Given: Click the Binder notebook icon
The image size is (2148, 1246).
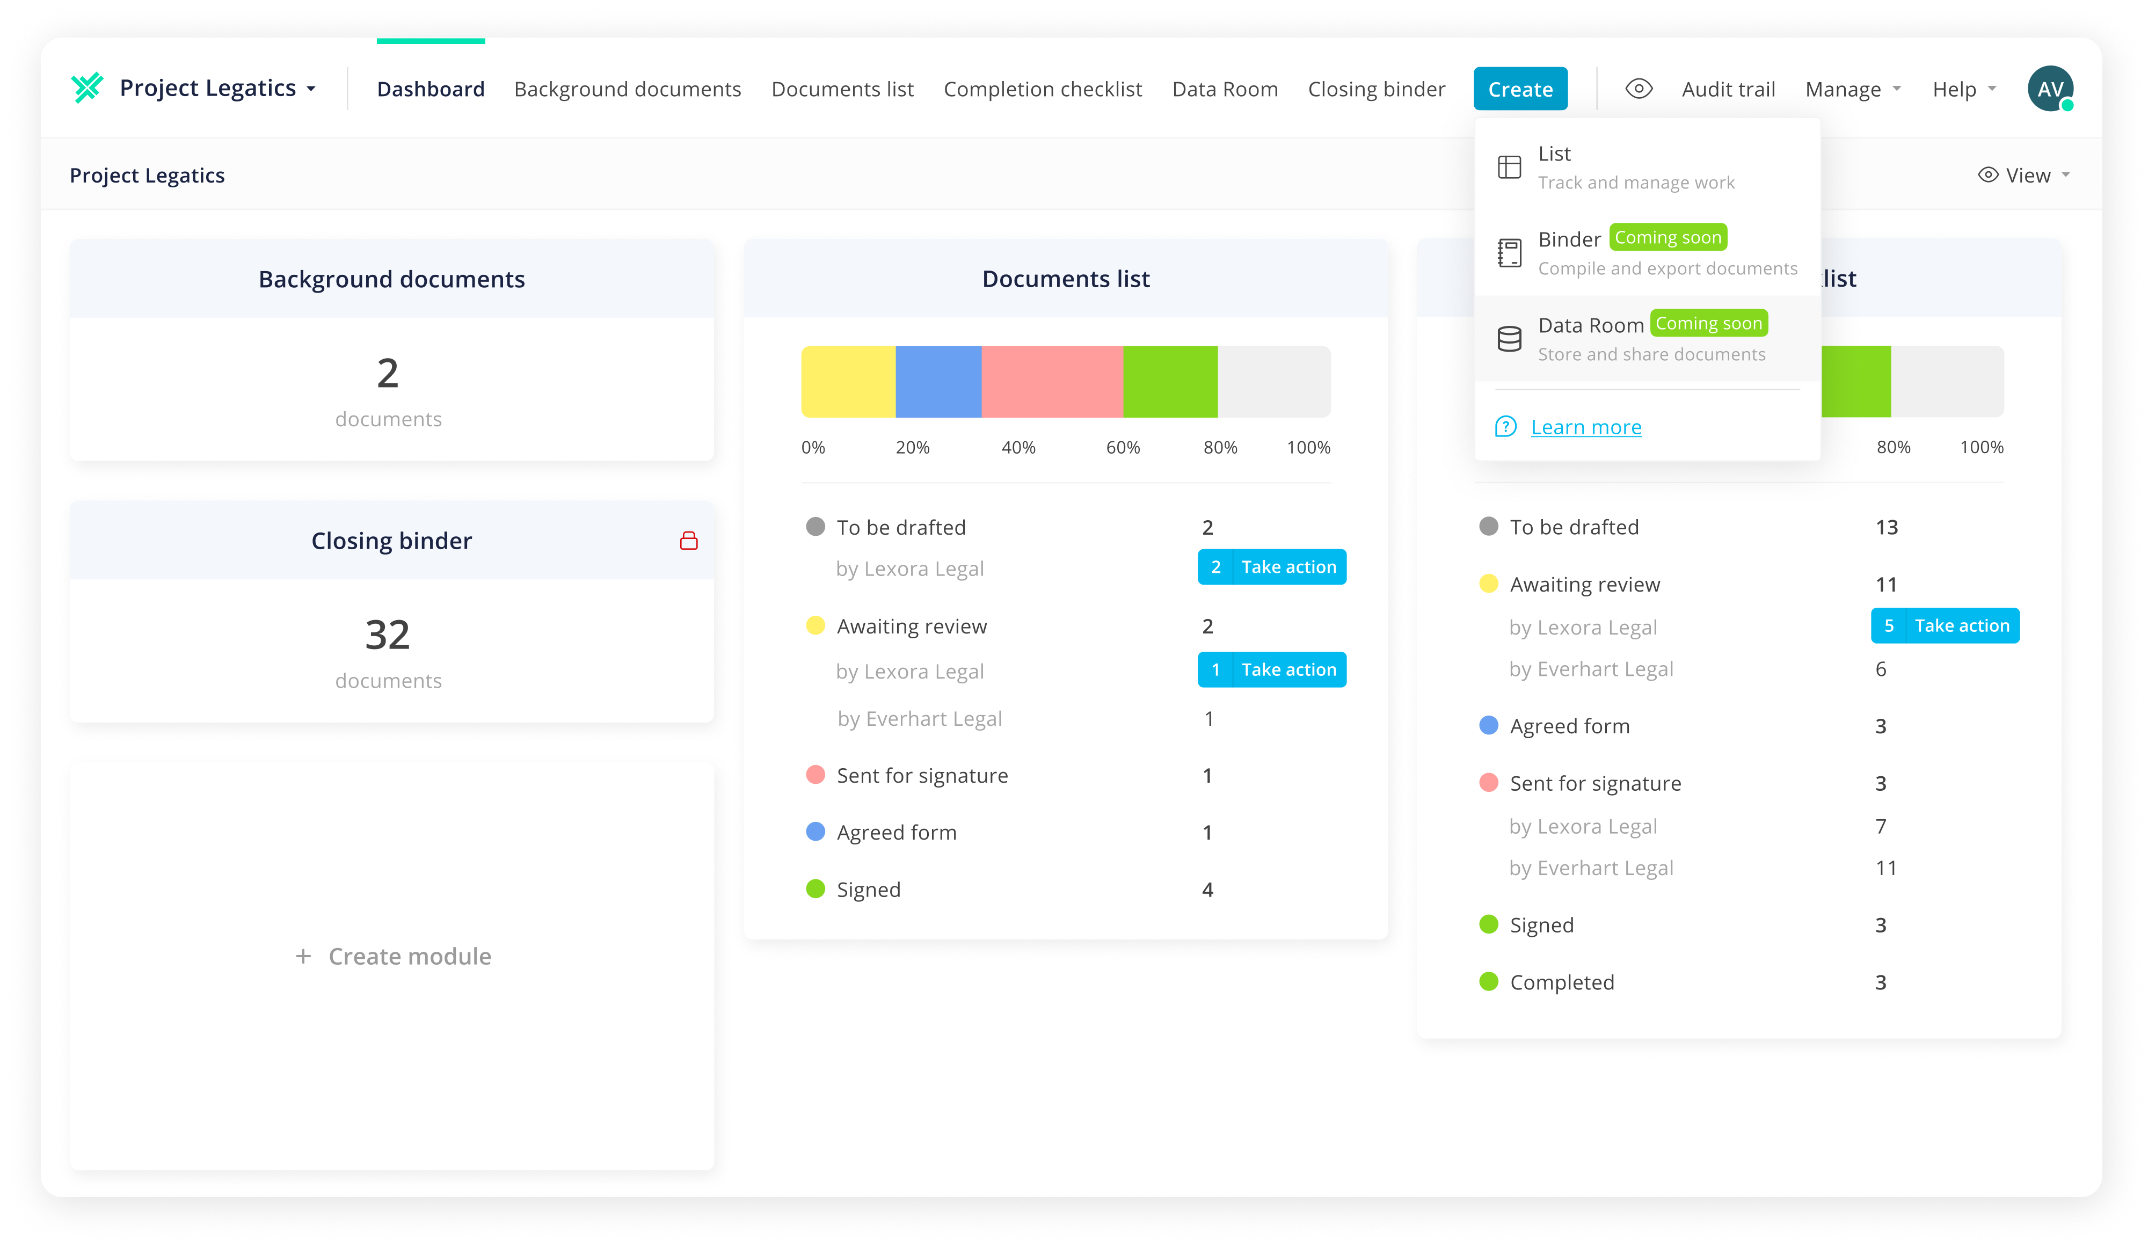Looking at the screenshot, I should pos(1509,253).
